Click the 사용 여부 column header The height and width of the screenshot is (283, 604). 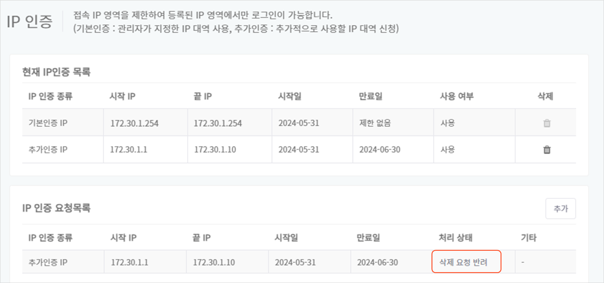(457, 96)
